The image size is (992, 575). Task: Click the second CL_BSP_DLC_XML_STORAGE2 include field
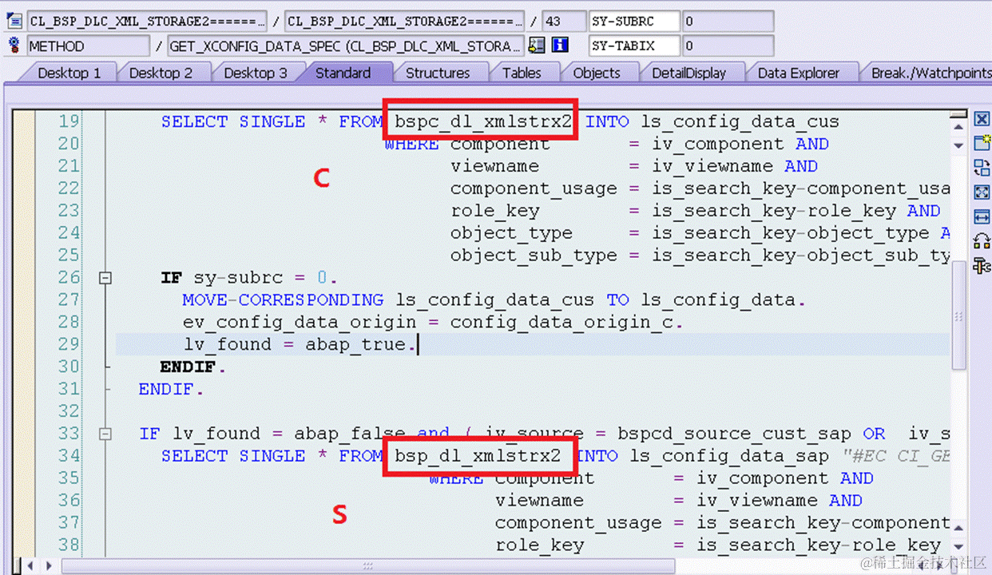click(x=406, y=22)
